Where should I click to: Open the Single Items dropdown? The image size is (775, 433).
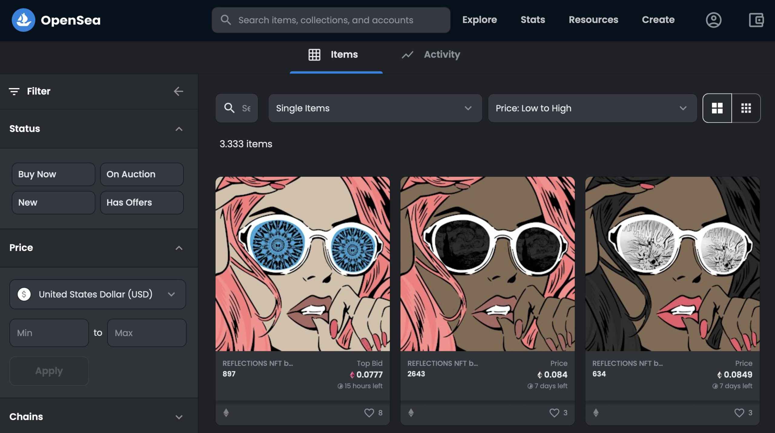click(x=375, y=108)
